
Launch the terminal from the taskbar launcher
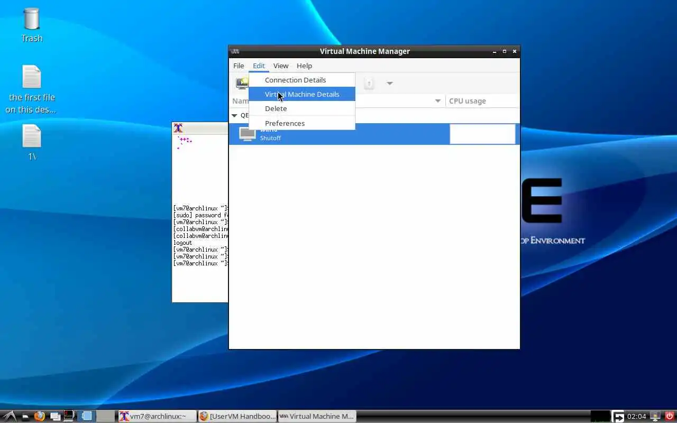69,416
